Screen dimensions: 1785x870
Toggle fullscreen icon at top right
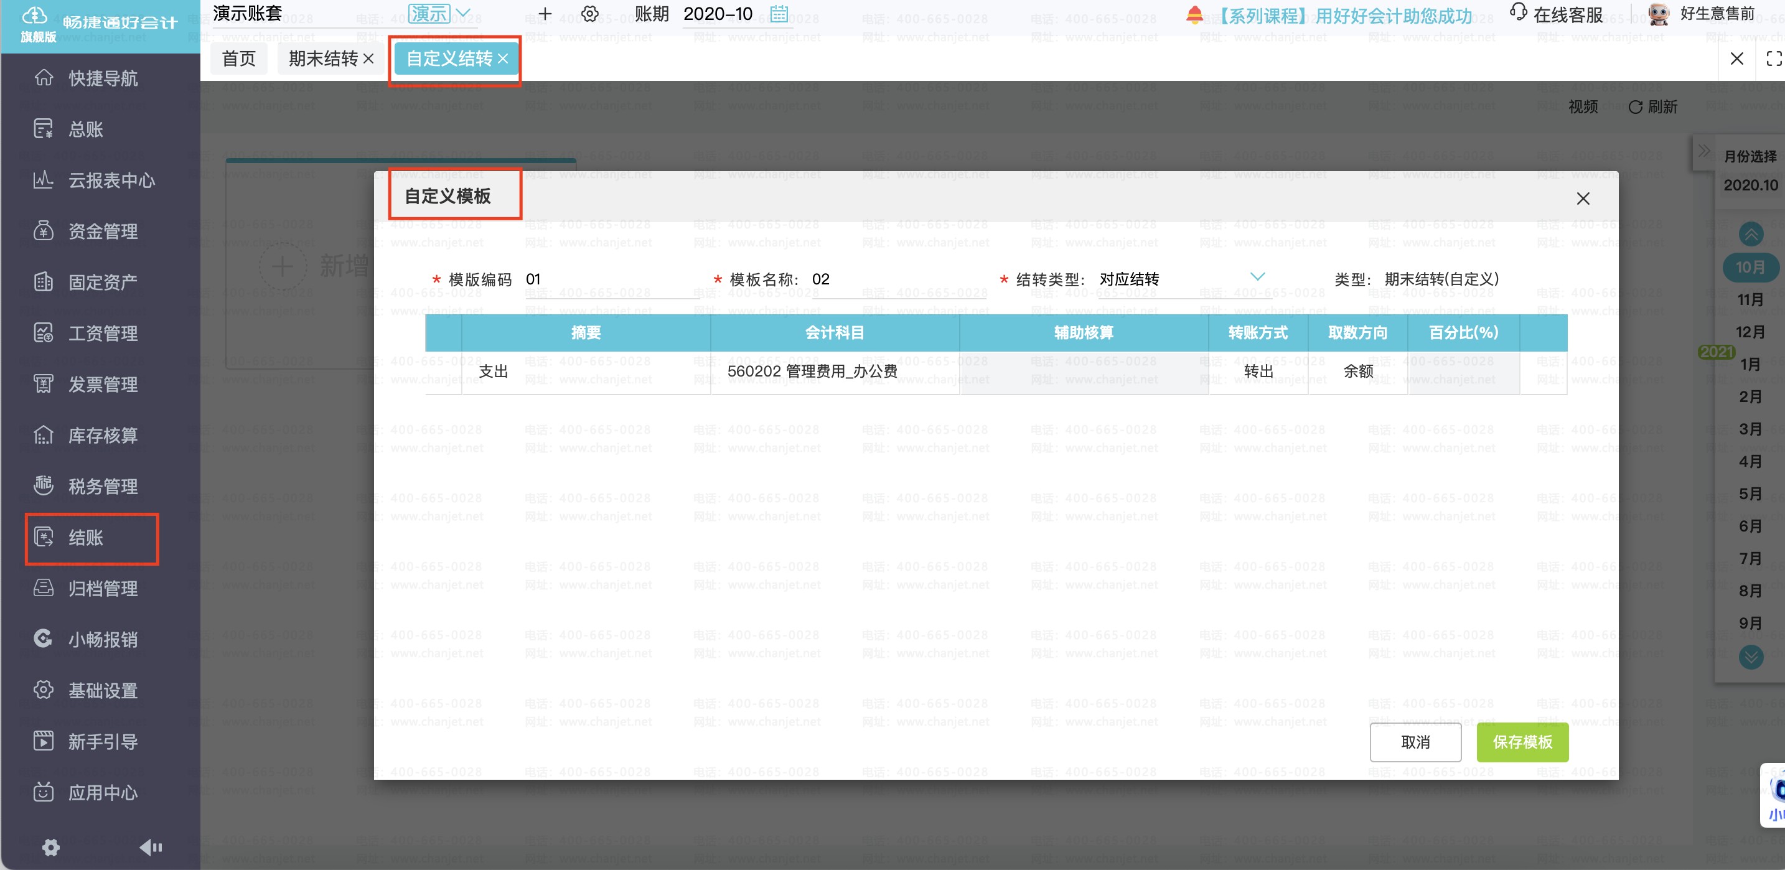click(x=1774, y=59)
